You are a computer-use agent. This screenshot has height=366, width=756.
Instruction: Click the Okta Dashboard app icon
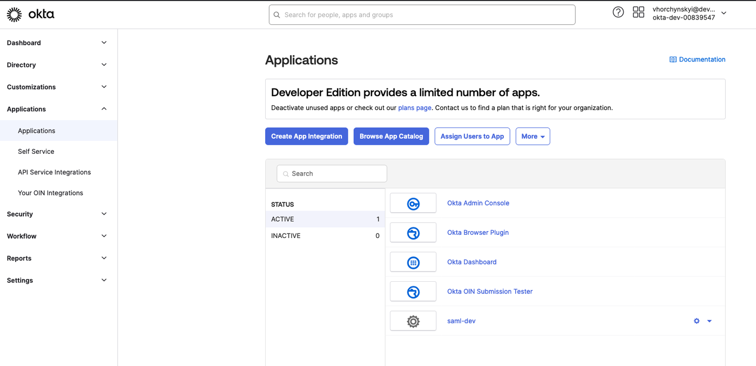point(413,262)
